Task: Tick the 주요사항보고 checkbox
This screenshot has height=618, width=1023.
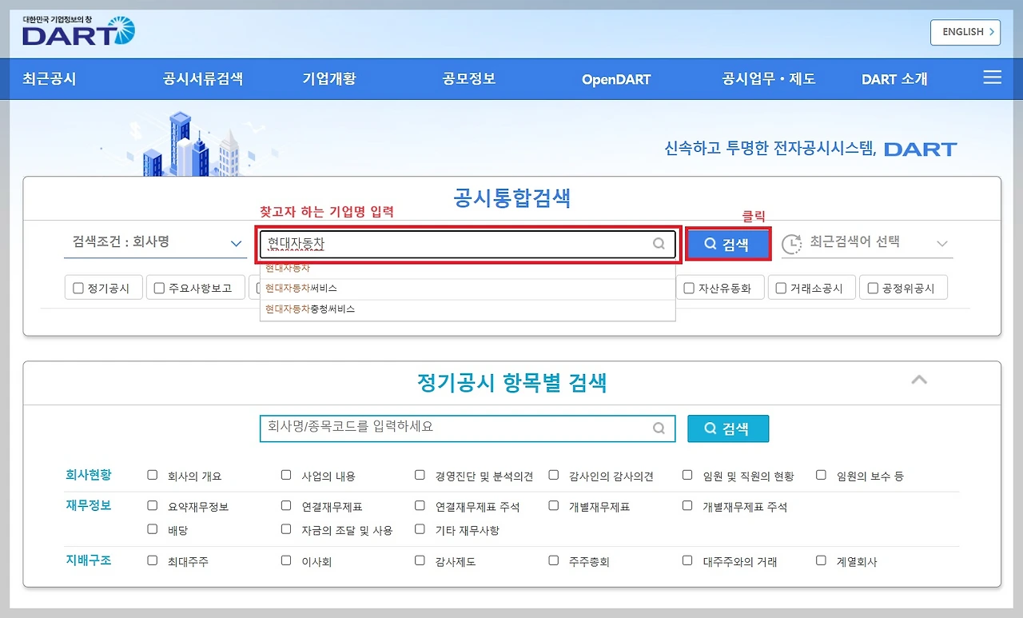Action: click(x=160, y=289)
